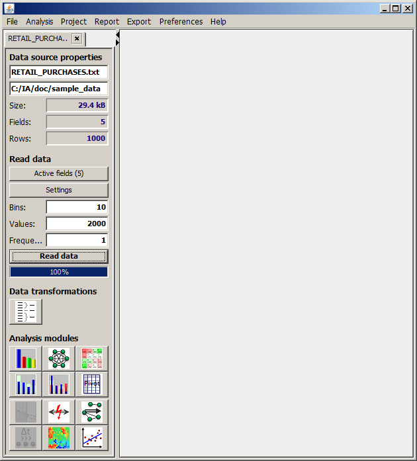The width and height of the screenshot is (417, 461).
Task: Expand the left panel with the right arrow
Action: coord(117,42)
